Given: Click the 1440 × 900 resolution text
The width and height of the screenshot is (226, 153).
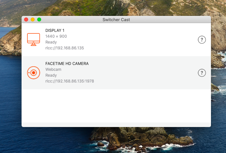Looking at the screenshot, I should (x=56, y=36).
